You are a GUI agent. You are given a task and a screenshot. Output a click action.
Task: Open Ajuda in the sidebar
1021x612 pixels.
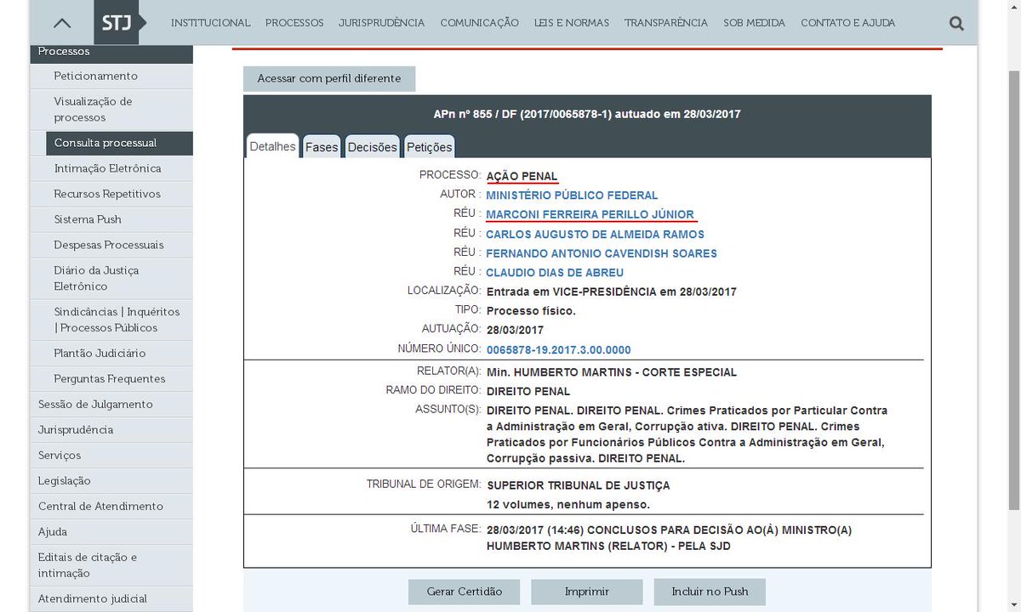pos(111,531)
